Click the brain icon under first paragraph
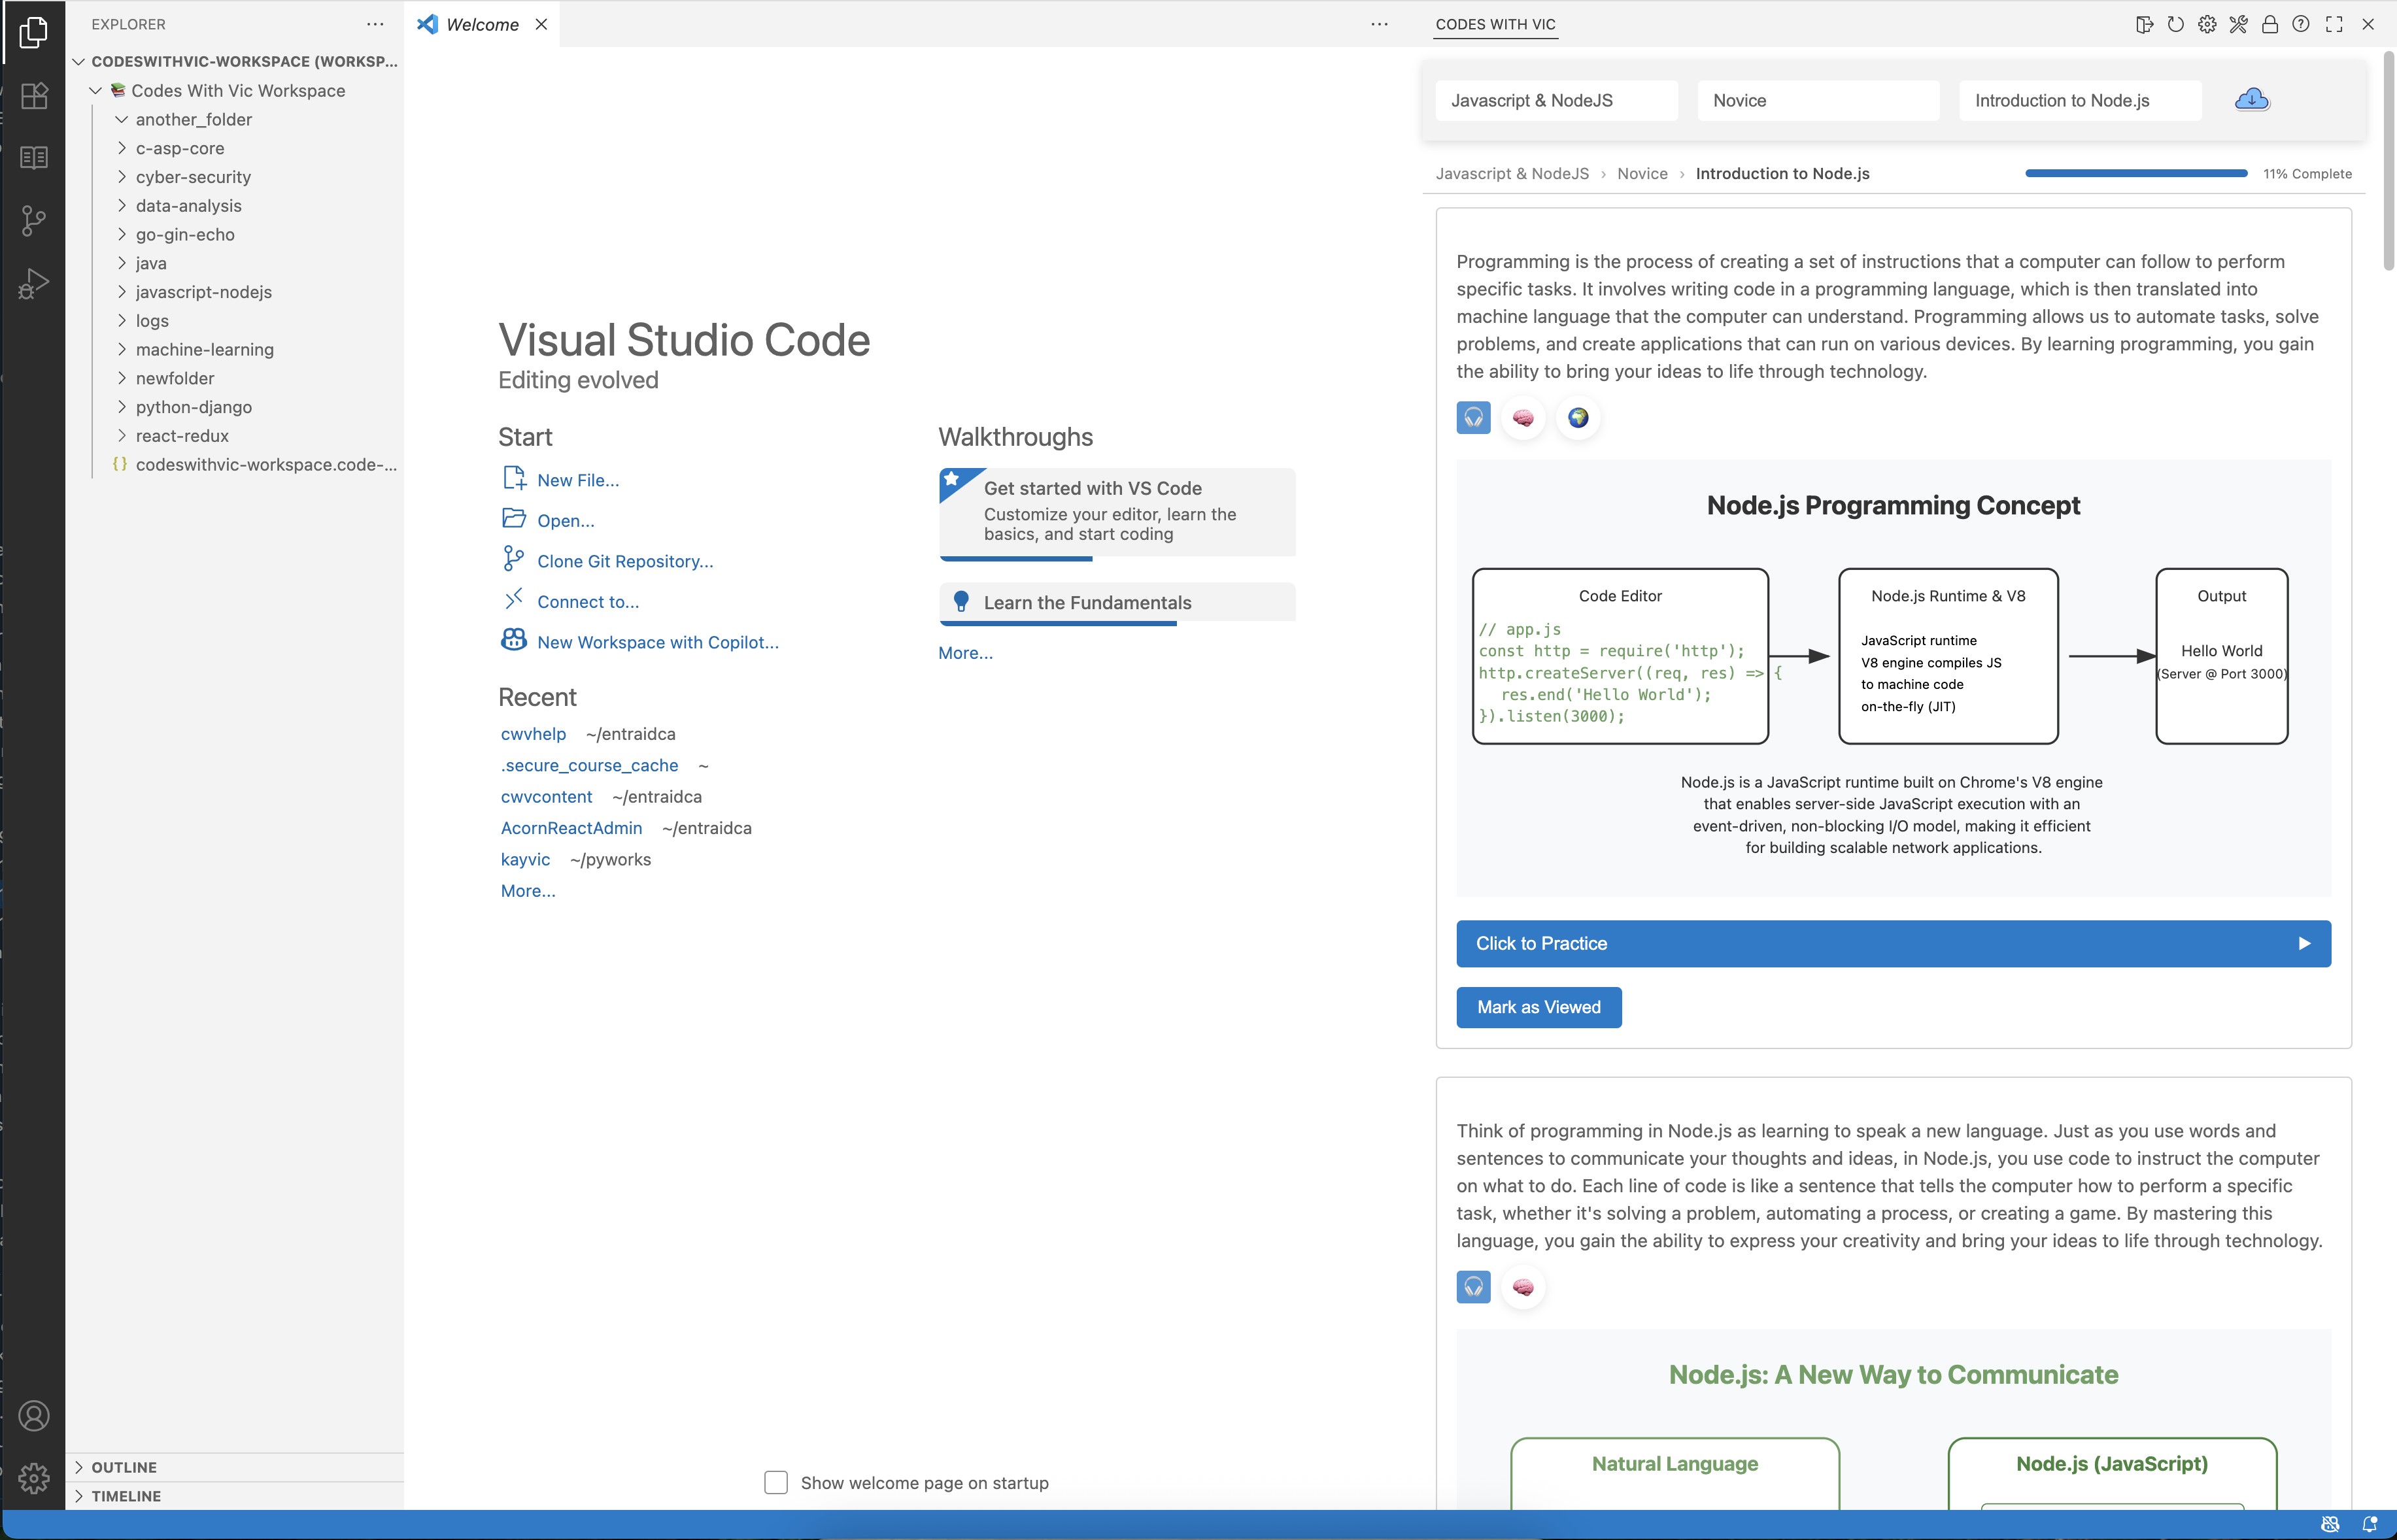 coord(1522,418)
